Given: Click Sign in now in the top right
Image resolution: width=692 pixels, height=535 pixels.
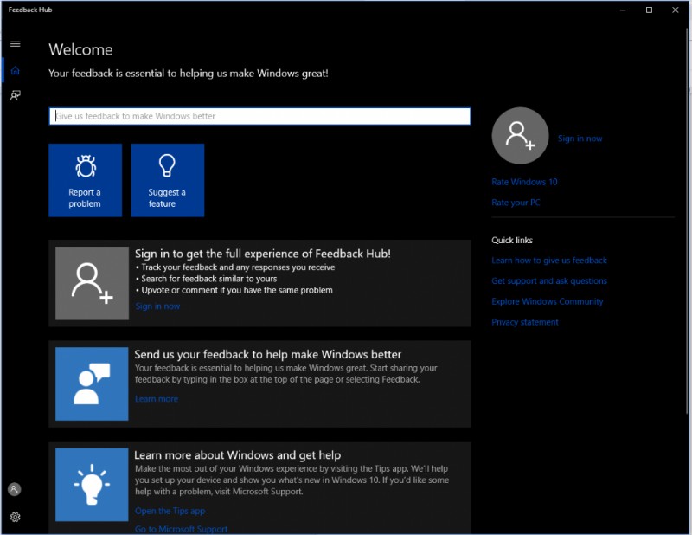Looking at the screenshot, I should (x=580, y=138).
